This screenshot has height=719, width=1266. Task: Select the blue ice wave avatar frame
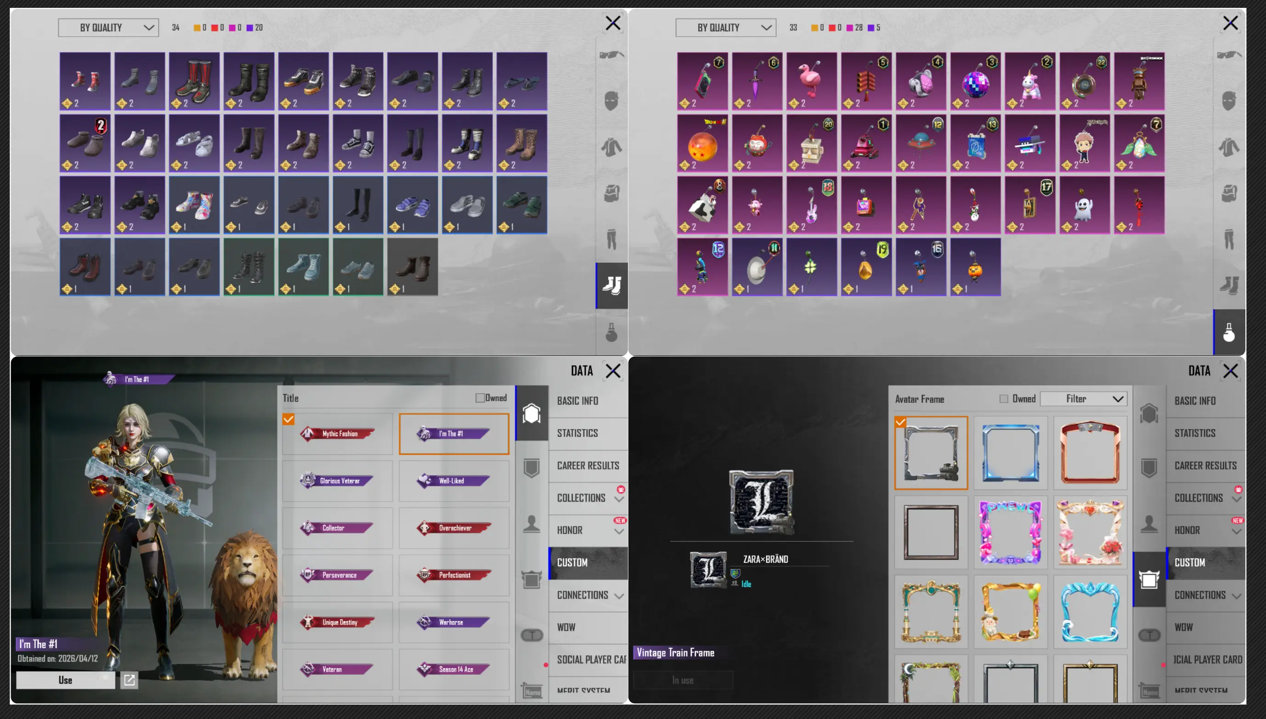pos(1090,612)
